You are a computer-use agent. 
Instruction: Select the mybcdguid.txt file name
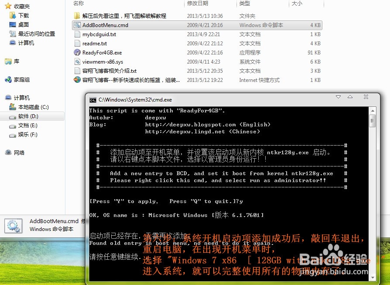pos(99,34)
